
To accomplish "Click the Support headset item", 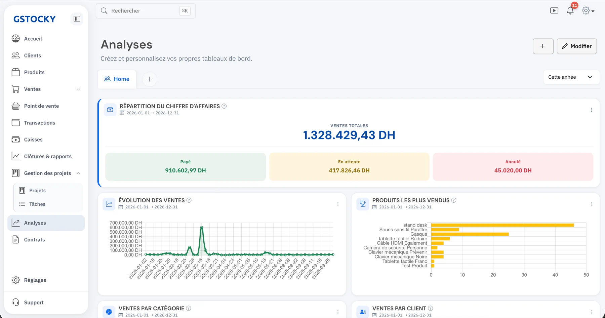I will tap(28, 302).
